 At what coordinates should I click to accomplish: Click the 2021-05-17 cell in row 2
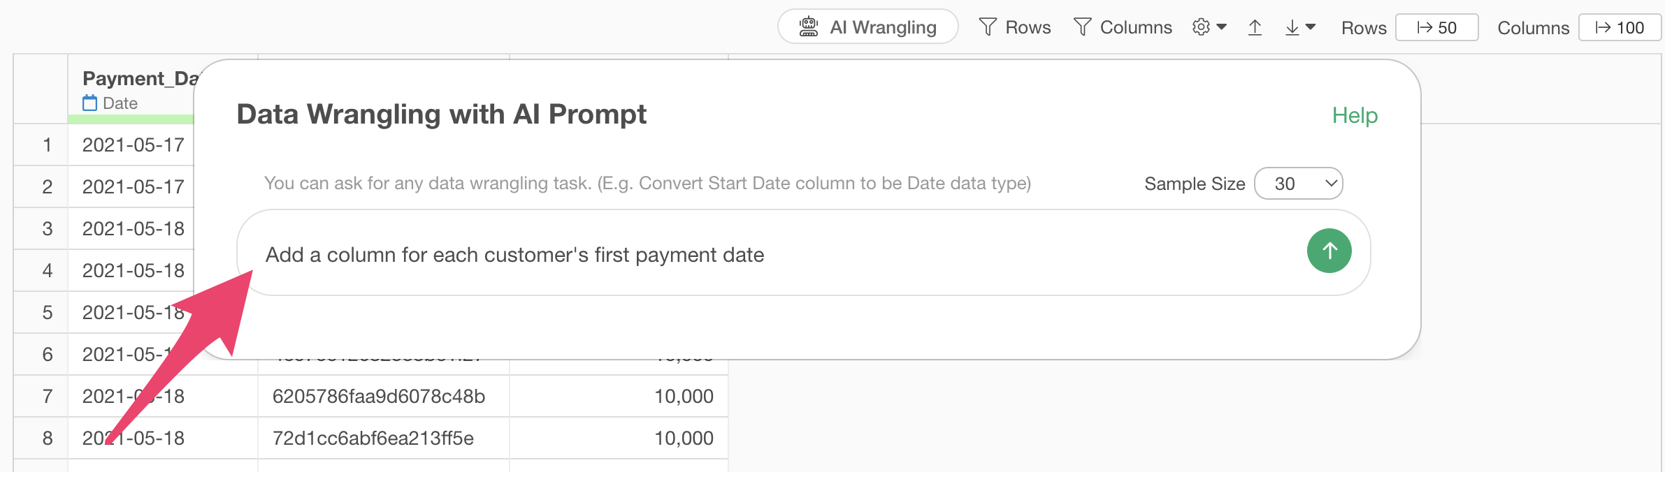(134, 187)
